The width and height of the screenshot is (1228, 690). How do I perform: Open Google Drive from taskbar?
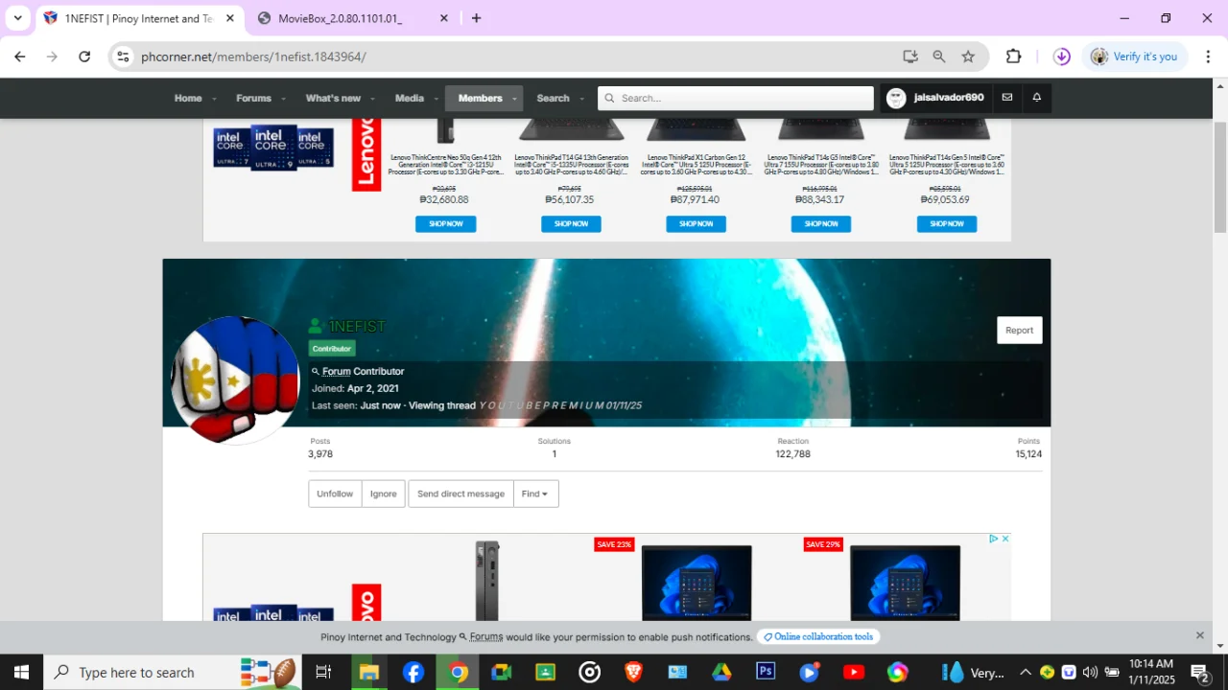point(721,672)
